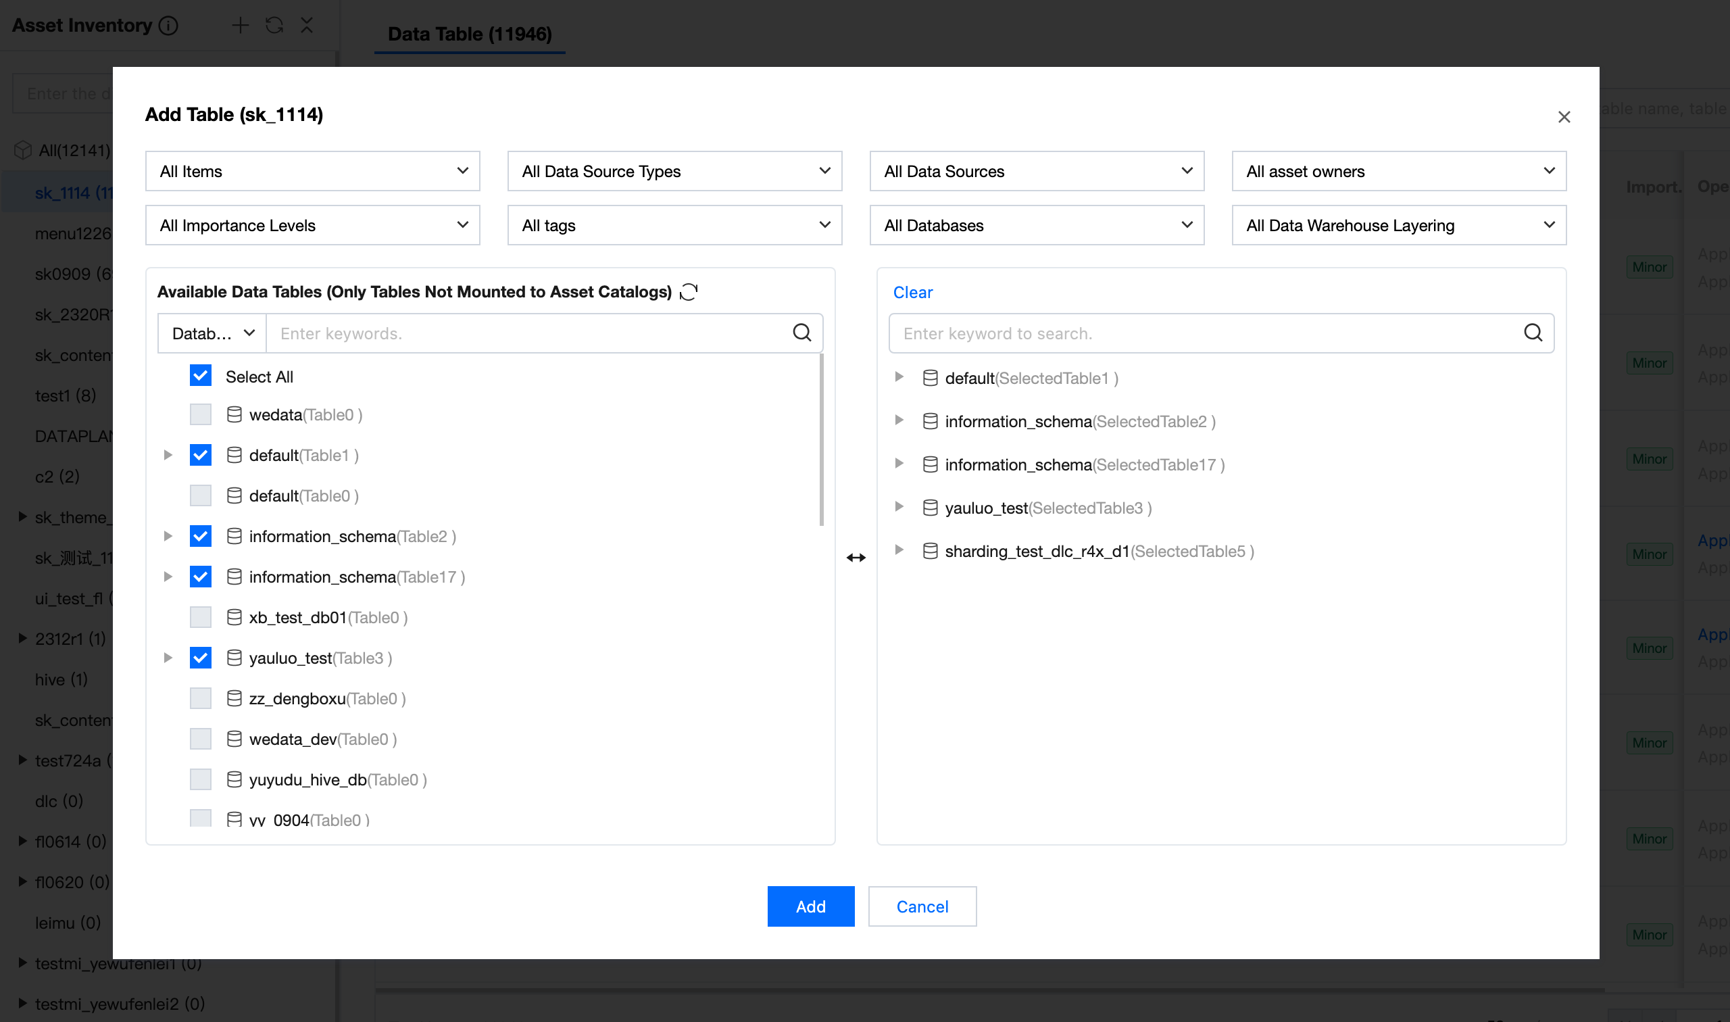Viewport: 1730px width, 1022px height.
Task: Open the All Importance Levels dropdown
Action: 312,225
